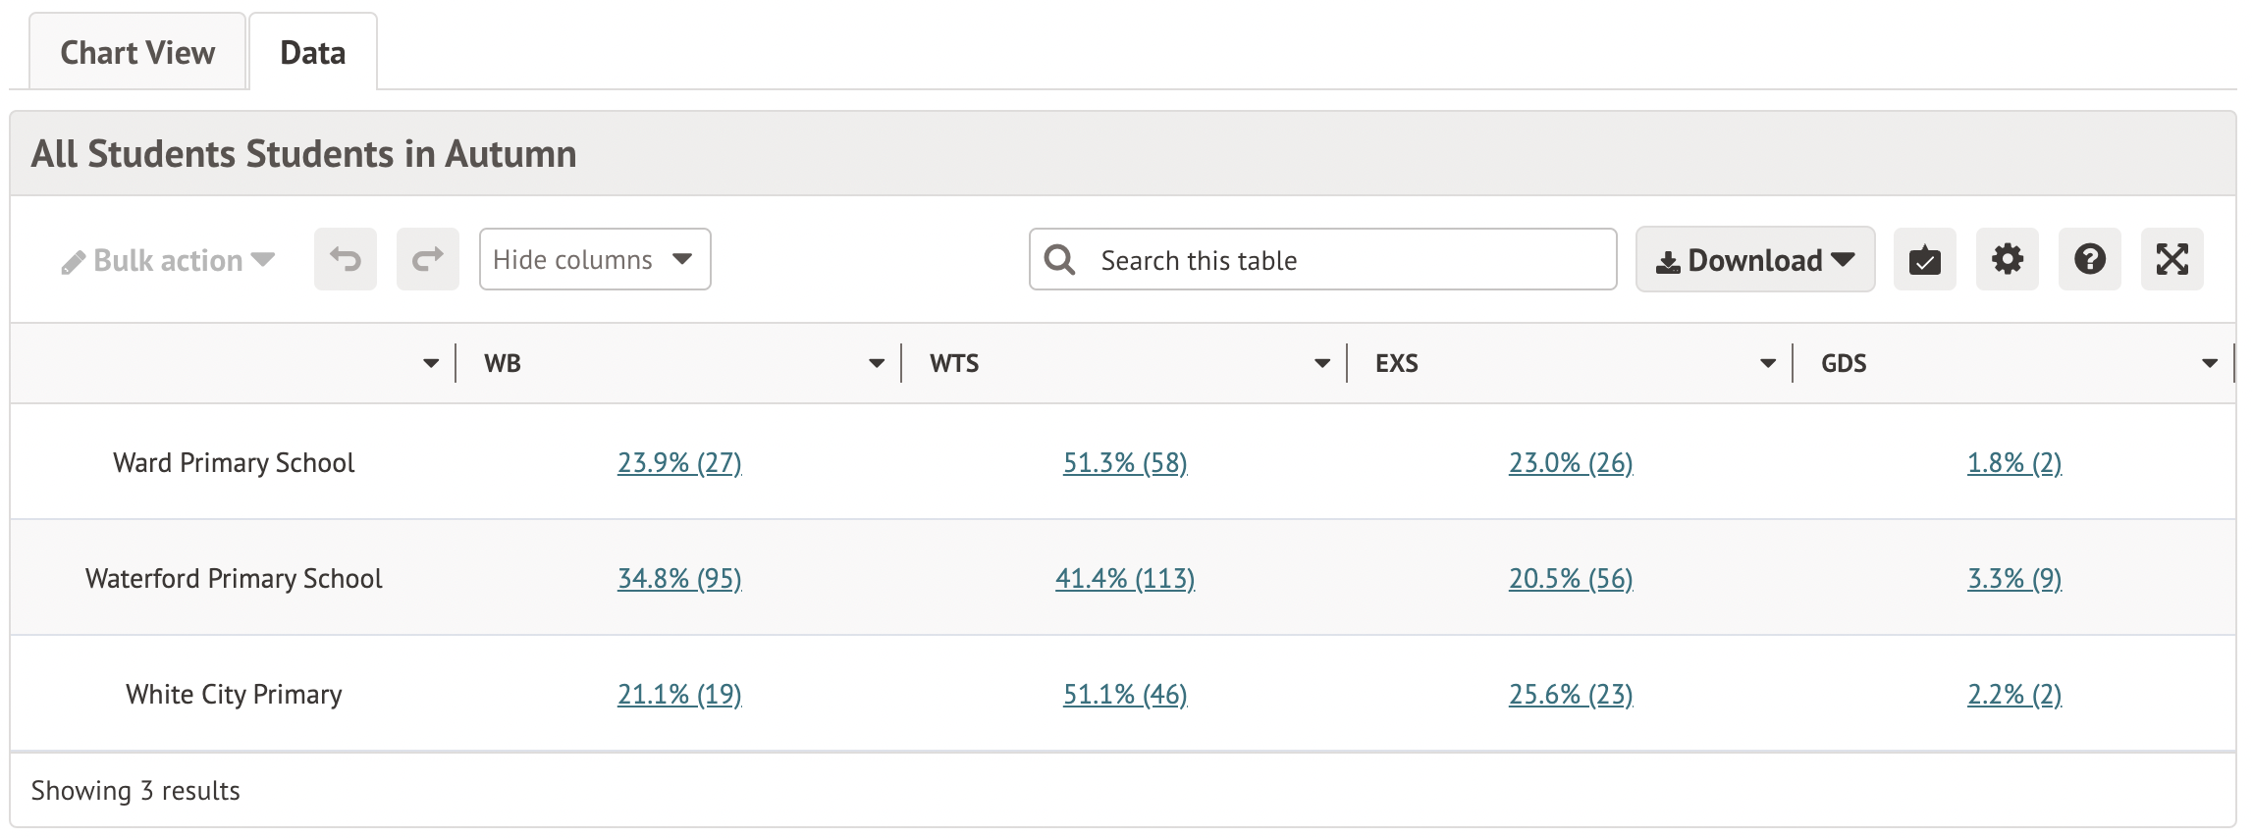Click White City Primary EXS 25.6% link
The width and height of the screenshot is (2252, 838).
click(1571, 694)
